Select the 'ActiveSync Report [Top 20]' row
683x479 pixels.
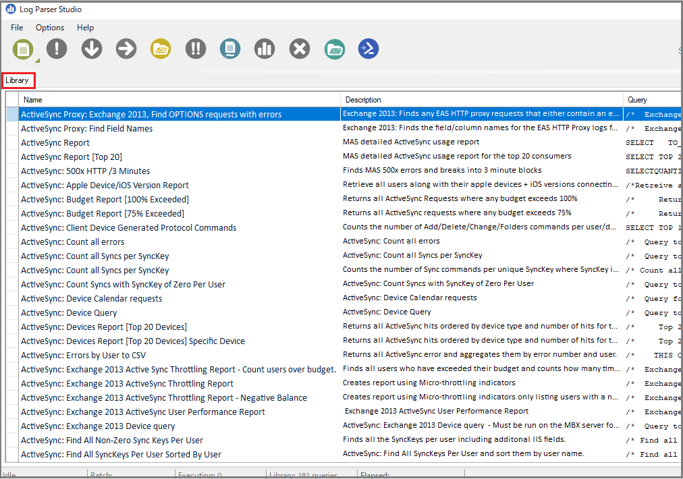pos(72,157)
